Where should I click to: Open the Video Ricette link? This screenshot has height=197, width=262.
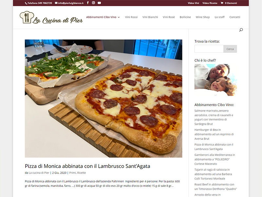(210, 3)
